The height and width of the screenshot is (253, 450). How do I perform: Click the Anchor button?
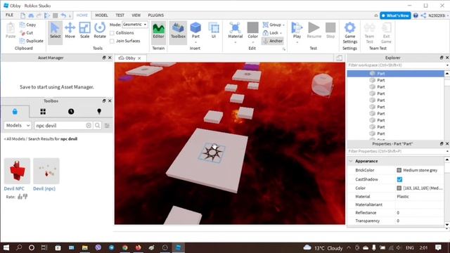pos(273,41)
